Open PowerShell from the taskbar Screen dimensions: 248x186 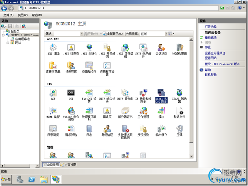click(x=32, y=179)
